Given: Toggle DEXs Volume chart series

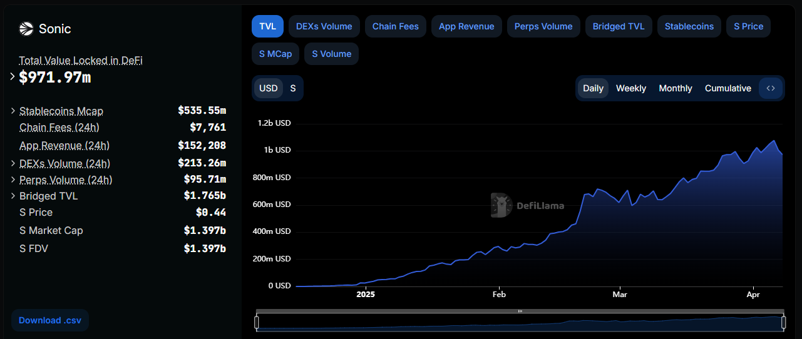Looking at the screenshot, I should pos(324,26).
